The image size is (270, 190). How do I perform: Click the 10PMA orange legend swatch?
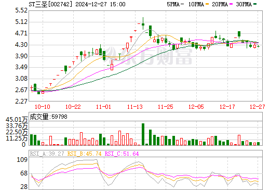pos(207,4)
